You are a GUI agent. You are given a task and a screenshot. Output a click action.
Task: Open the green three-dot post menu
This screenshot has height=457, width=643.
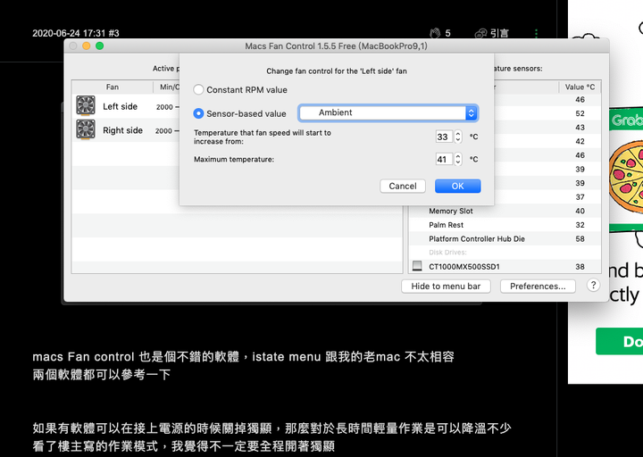537,33
